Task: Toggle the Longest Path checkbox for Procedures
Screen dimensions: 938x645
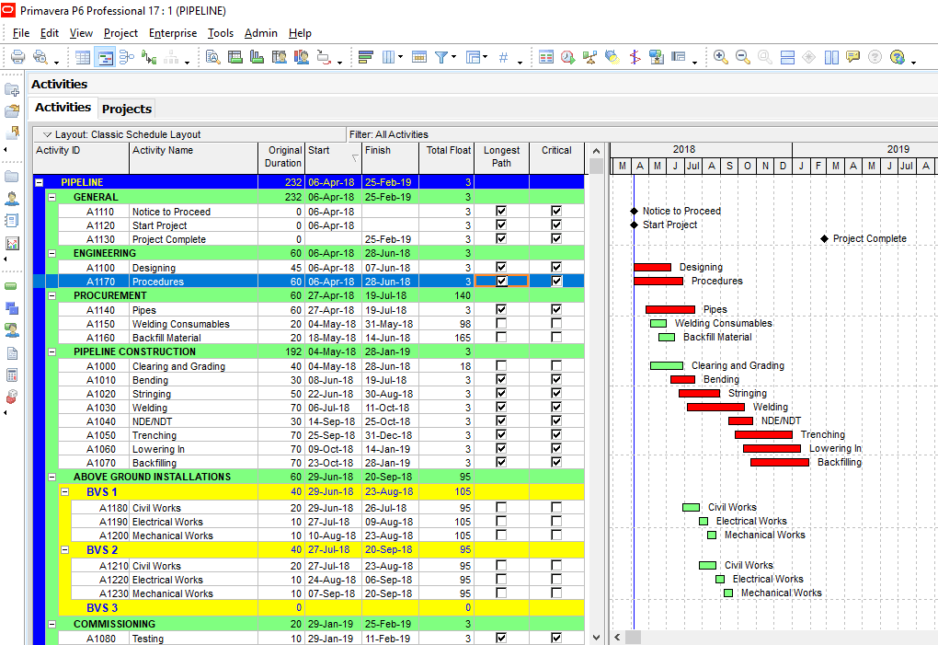Action: [501, 282]
